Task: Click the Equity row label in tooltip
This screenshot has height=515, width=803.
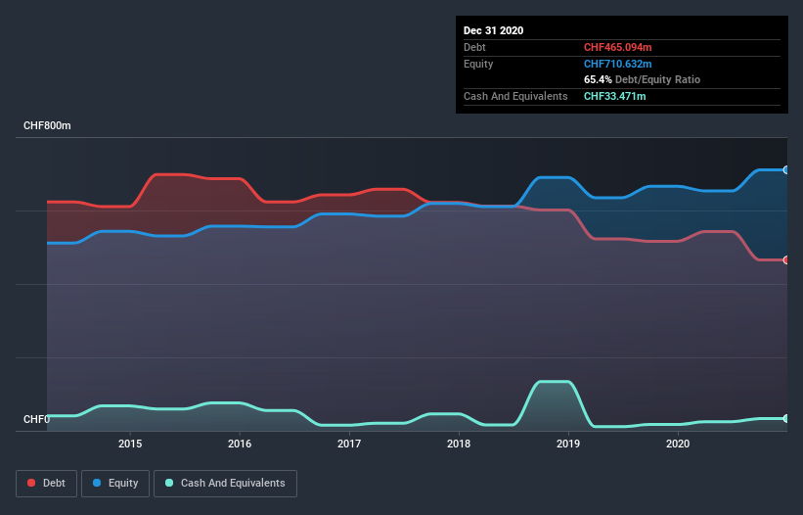Action: [478, 64]
